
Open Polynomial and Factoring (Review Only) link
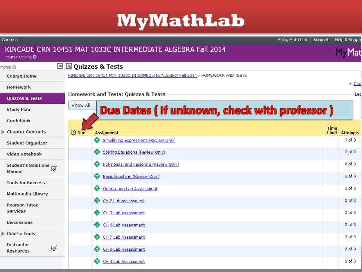pos(141,164)
